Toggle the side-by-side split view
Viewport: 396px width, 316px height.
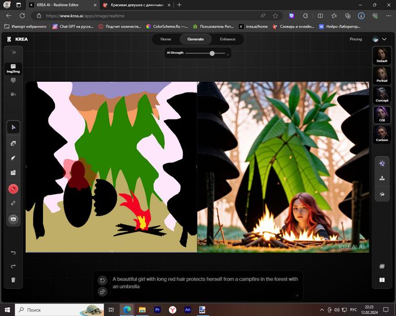coord(382,280)
